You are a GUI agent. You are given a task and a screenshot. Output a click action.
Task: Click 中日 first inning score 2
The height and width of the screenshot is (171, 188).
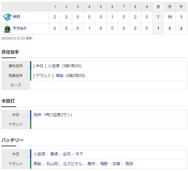[55, 17]
